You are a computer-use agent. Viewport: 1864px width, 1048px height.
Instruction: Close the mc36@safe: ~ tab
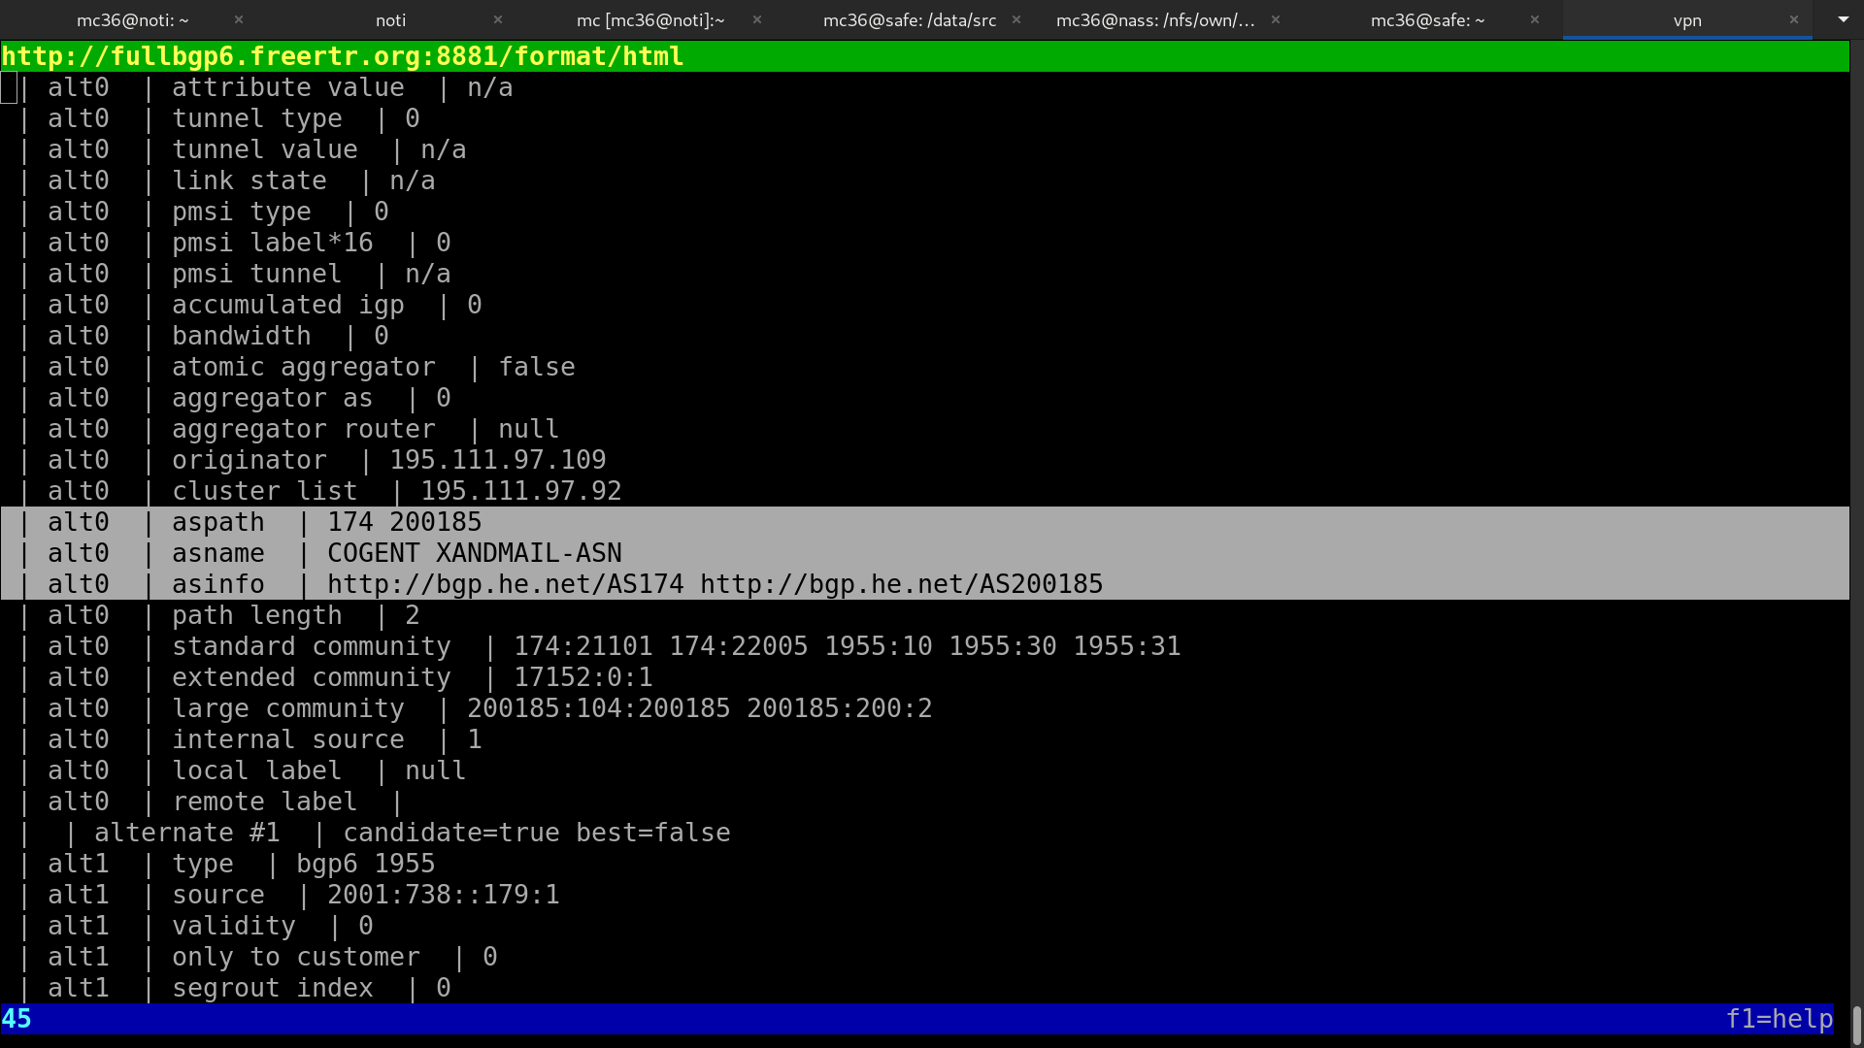[x=1535, y=19]
